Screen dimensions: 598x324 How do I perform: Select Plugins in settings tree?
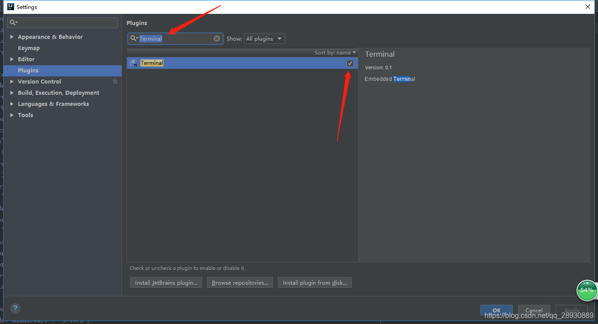[63, 71]
